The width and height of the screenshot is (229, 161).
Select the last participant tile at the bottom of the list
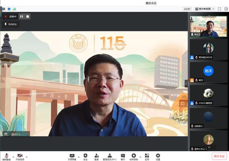pos(209,141)
